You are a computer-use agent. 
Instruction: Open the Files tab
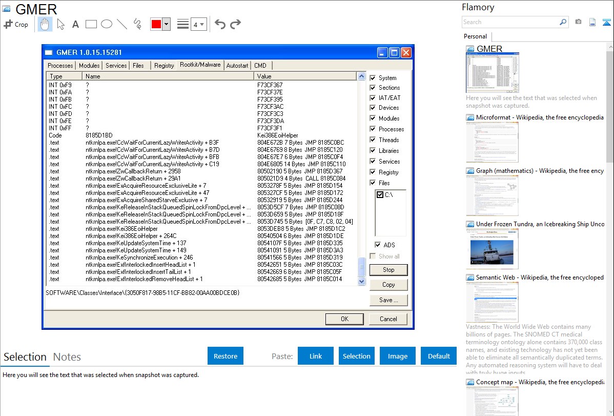(x=138, y=66)
